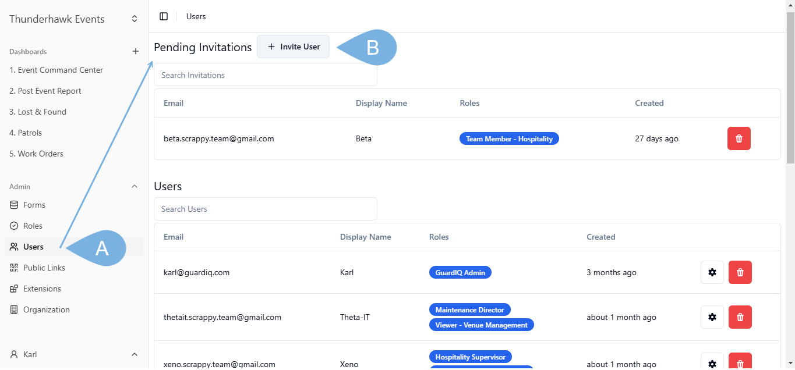Click the '27 days ago' created value
Viewport: 795px width, 370px height.
(657, 138)
